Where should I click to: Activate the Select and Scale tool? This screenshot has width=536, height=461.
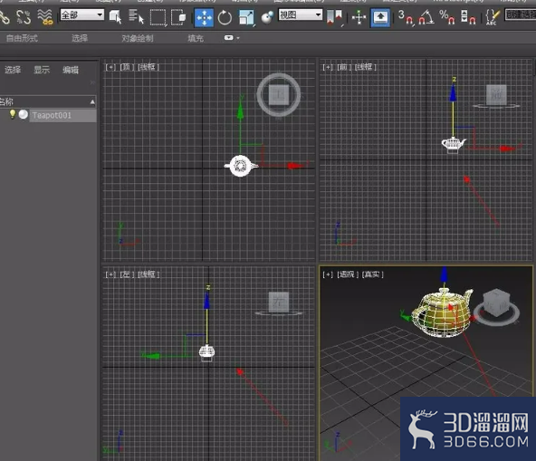[x=246, y=18]
